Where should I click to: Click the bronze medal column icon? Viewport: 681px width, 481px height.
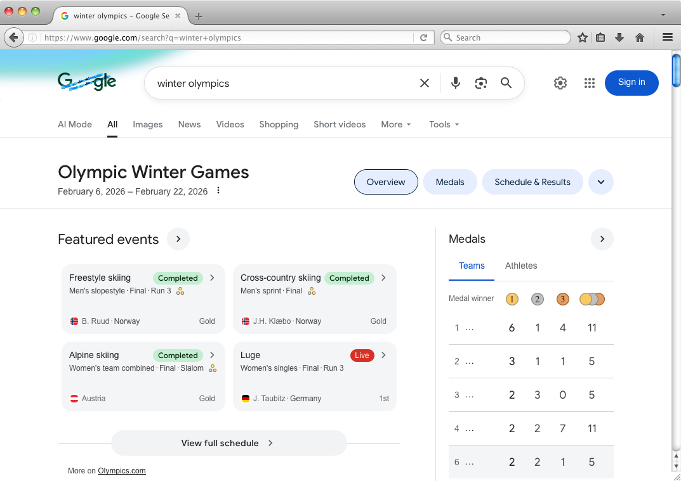click(x=562, y=299)
